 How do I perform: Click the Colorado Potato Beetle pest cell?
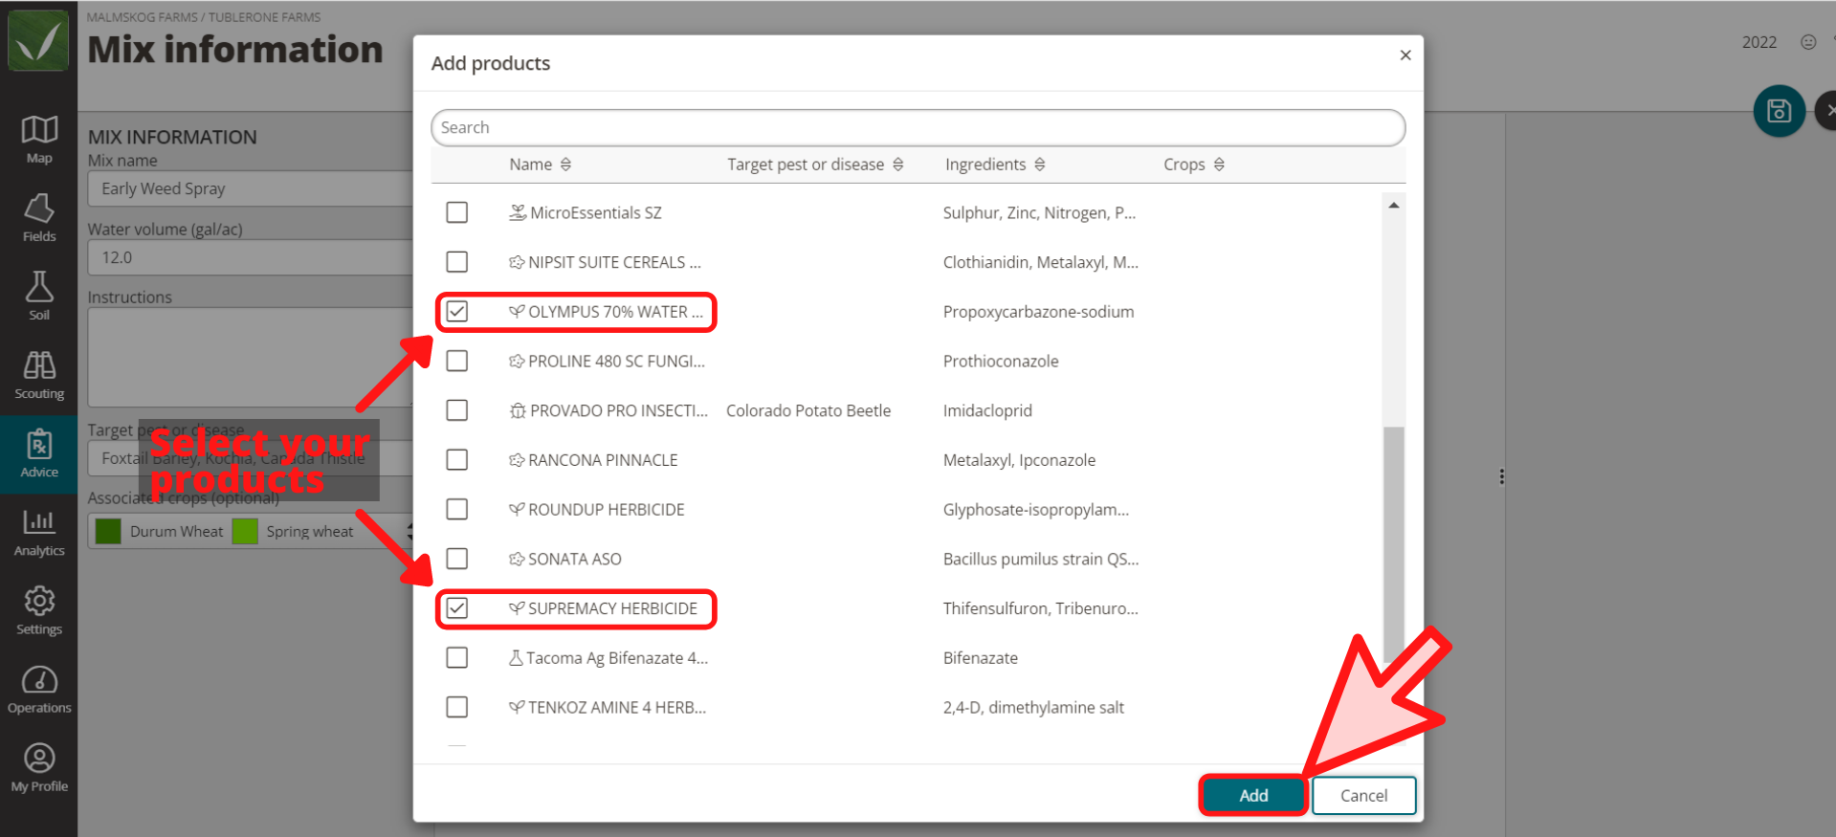(x=808, y=410)
